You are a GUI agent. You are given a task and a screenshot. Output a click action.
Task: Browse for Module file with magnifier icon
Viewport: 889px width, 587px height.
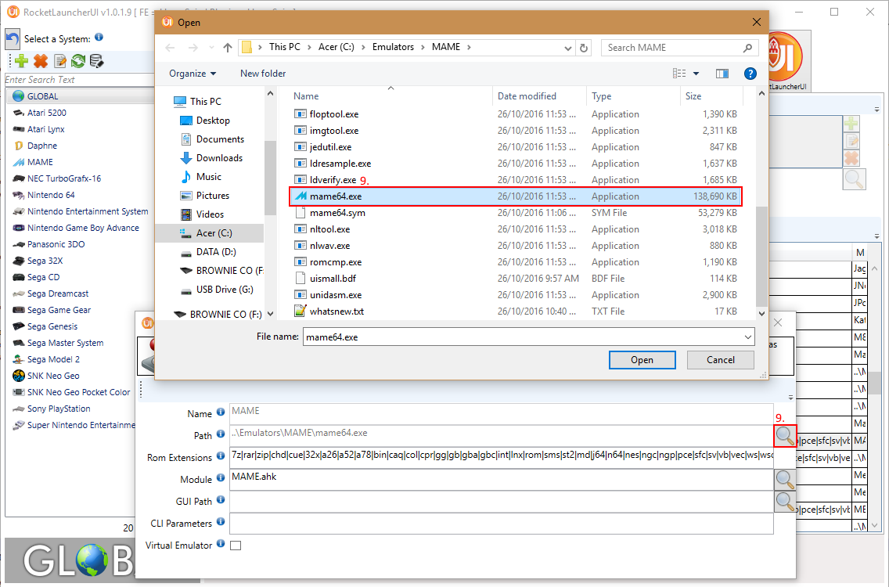pos(785,480)
